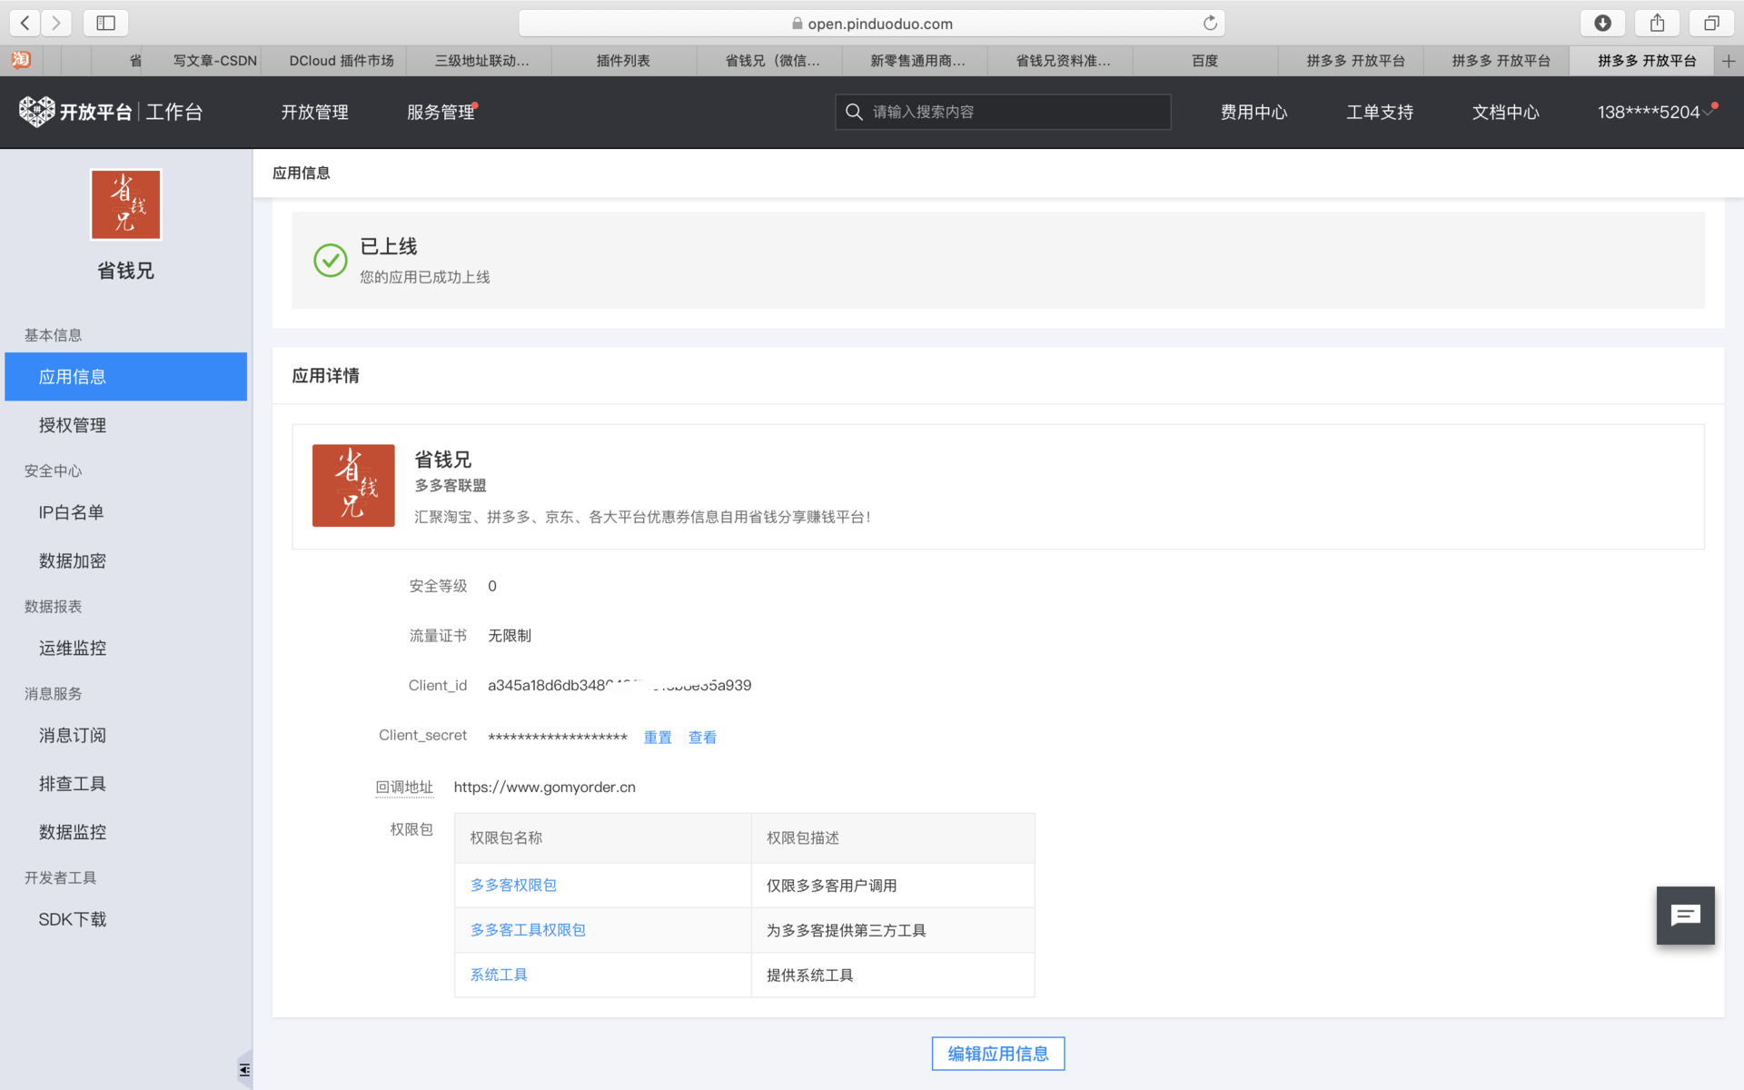Open the Safari downloads icon
The width and height of the screenshot is (1744, 1090).
click(1602, 23)
